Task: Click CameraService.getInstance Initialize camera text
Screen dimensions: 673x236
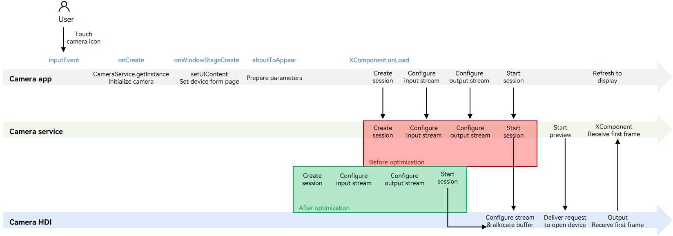Action: coord(131,78)
